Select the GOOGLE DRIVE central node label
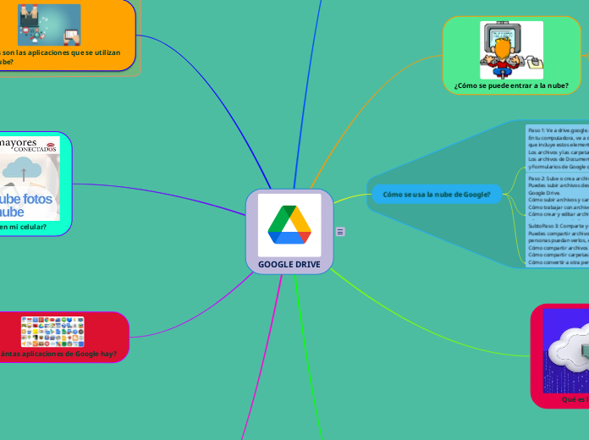This screenshot has height=440, width=589. coord(289,264)
